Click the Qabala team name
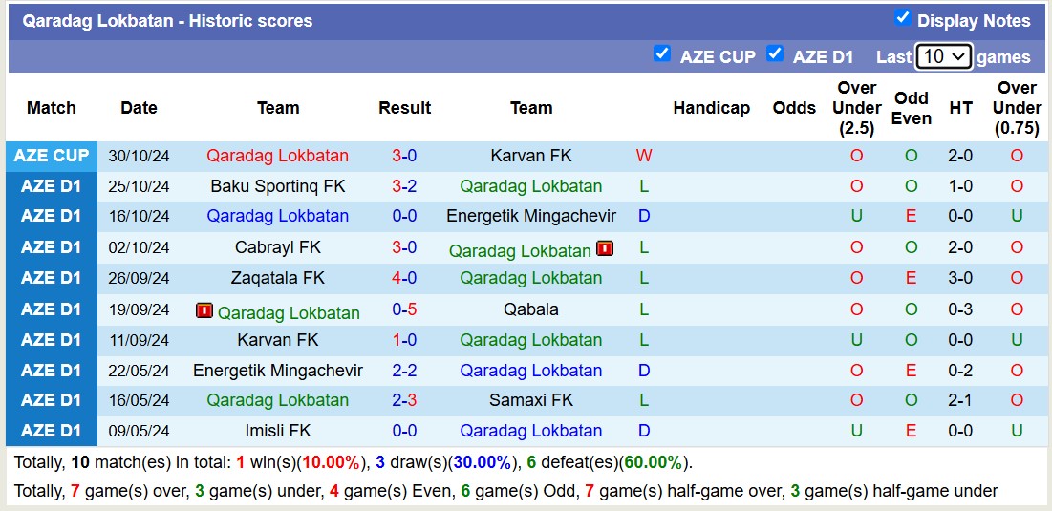This screenshot has width=1052, height=511. pyautogui.click(x=531, y=309)
